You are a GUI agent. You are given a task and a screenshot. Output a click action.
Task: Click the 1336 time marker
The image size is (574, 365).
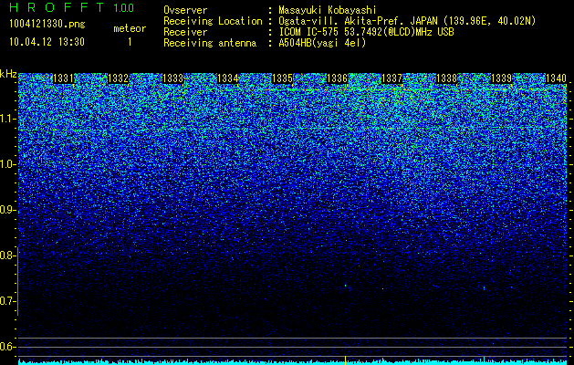click(337, 78)
